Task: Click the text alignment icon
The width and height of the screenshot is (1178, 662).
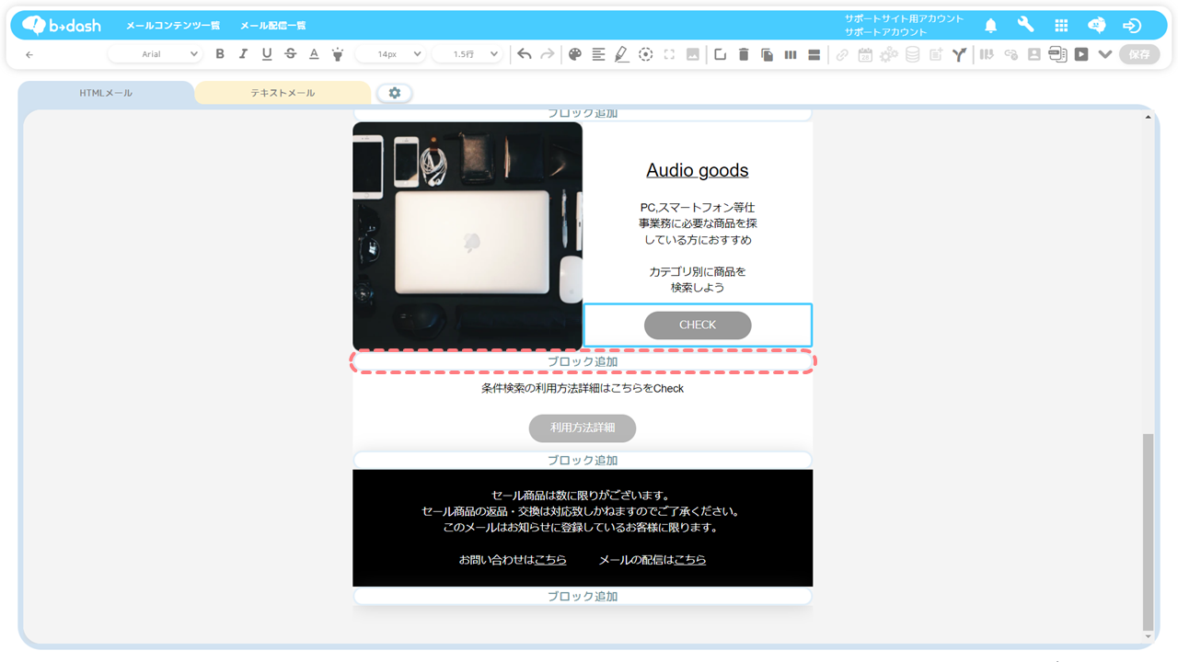Action: click(x=598, y=54)
